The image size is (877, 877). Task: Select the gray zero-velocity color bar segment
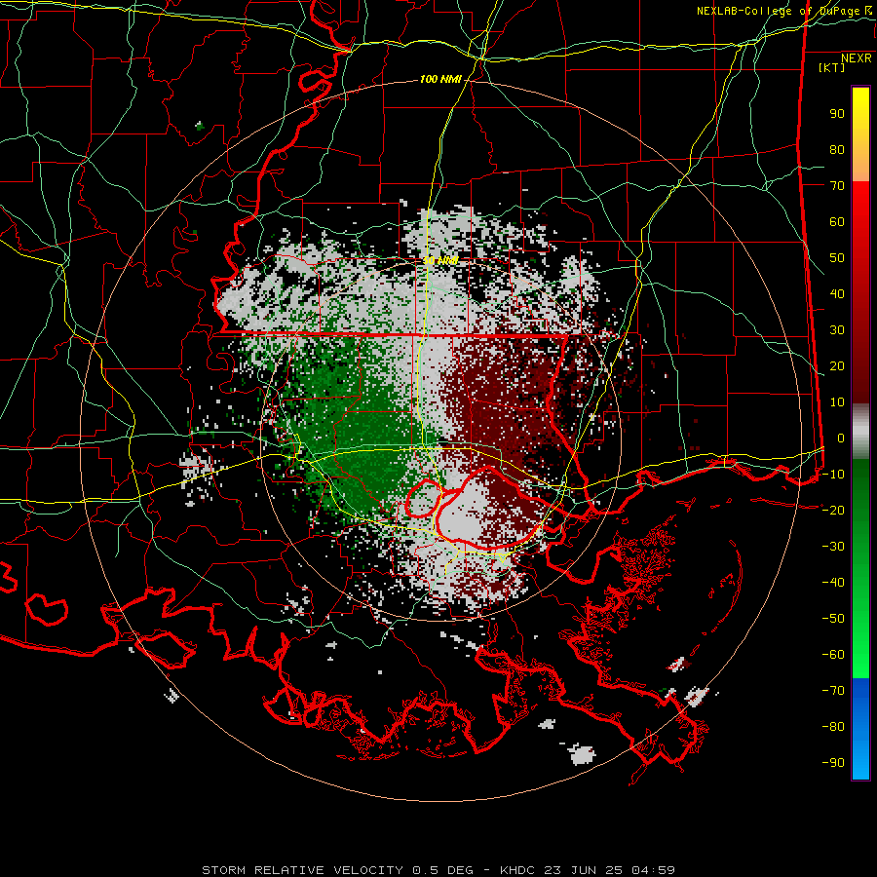coord(860,432)
